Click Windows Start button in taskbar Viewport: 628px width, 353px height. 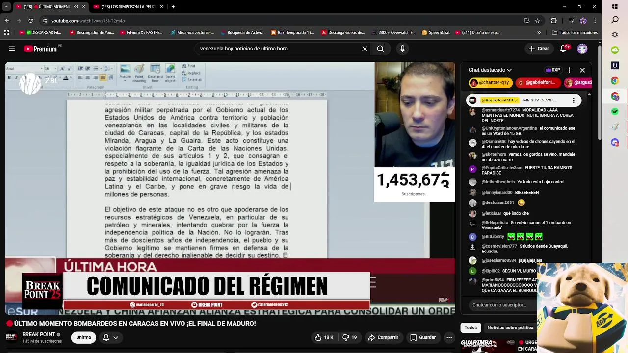(x=615, y=7)
